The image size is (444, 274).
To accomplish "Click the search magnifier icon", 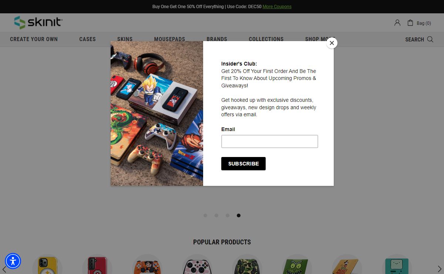I will (x=430, y=39).
